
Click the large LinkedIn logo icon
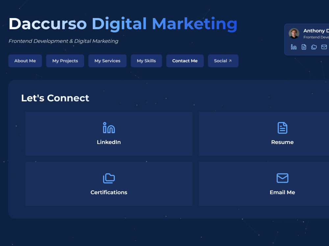(x=109, y=128)
